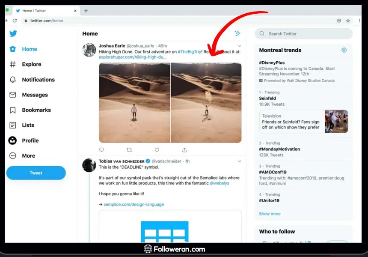368x257 pixels.
Task: Bookmark this page with star icon
Action: 348,21
